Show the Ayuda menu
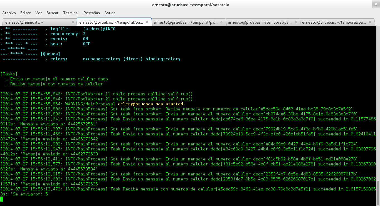This screenshot has width=380, height=206. point(110,13)
